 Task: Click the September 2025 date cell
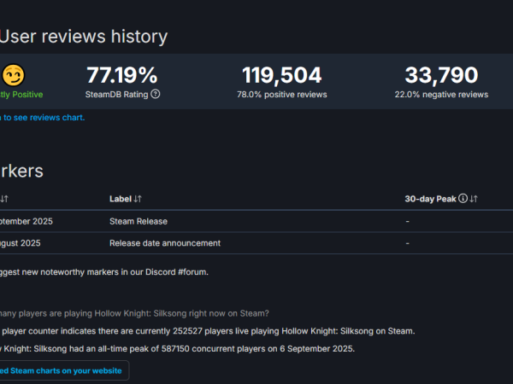click(x=27, y=221)
